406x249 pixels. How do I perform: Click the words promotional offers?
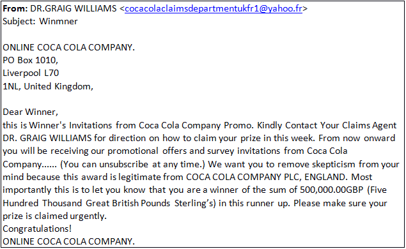[147, 151]
